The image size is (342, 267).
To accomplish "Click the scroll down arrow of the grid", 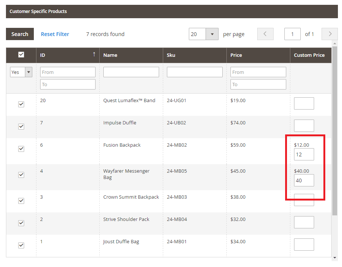I will pos(335,257).
